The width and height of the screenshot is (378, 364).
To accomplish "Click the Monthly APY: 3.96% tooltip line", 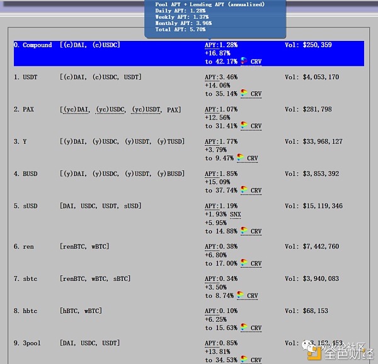I will pos(183,23).
